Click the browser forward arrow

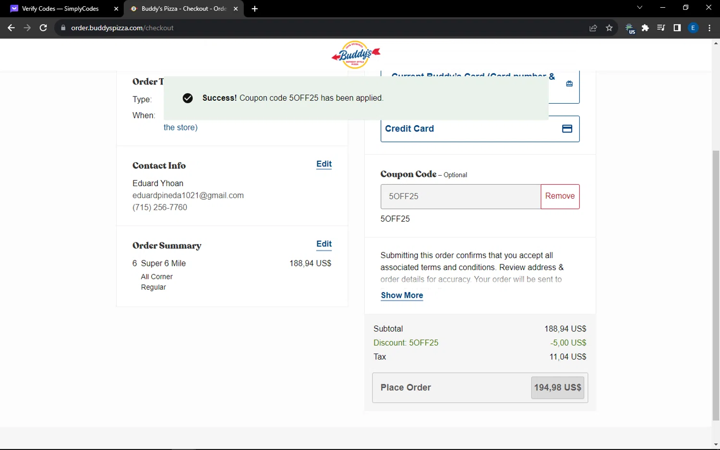point(27,28)
